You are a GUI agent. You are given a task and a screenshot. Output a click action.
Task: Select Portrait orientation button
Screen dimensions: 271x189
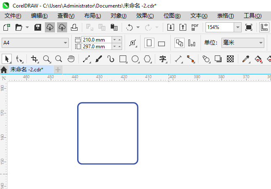(149, 43)
